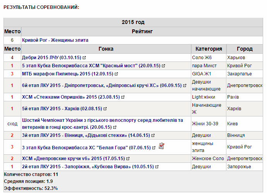Open the report notepad icon by Белая Гора
Image resolution: width=267 pixels, height=193 pixels.
162,146
